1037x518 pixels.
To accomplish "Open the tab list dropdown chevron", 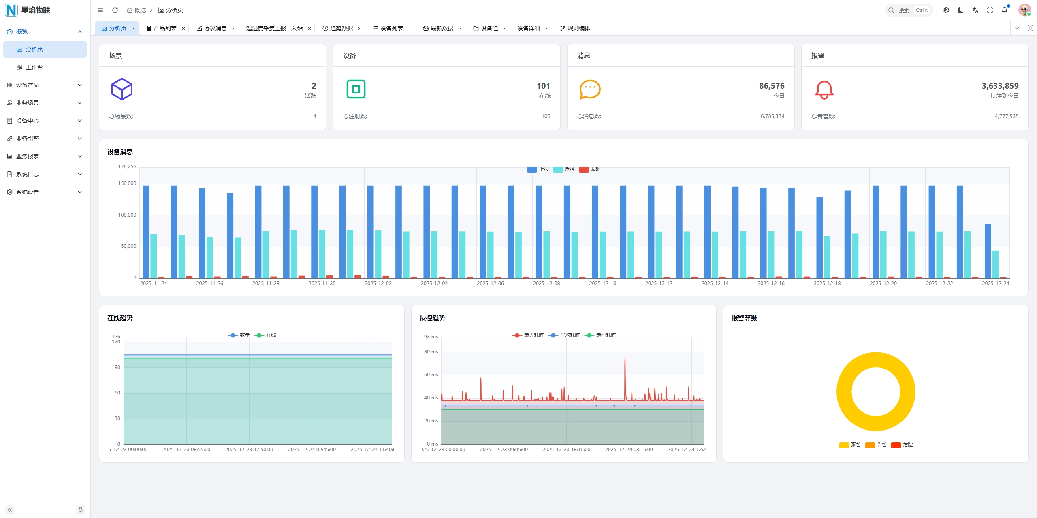I will (x=1017, y=28).
